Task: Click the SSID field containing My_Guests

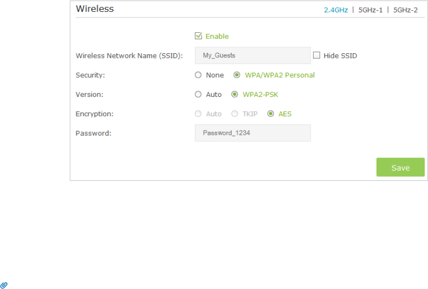Action: [252, 55]
